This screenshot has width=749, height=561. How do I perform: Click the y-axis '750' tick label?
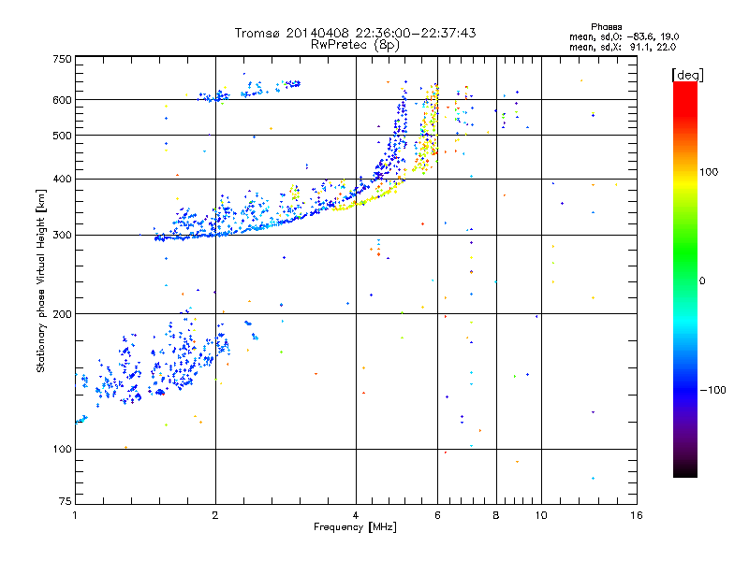pos(62,59)
